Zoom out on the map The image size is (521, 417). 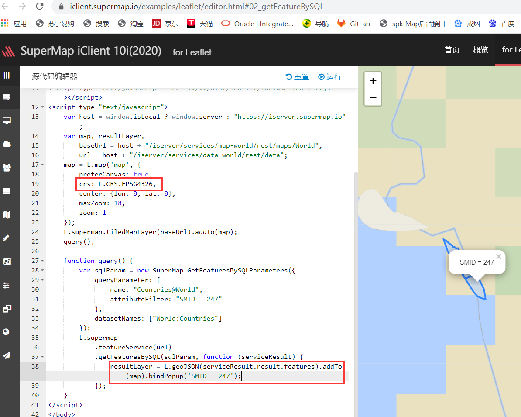pos(373,97)
